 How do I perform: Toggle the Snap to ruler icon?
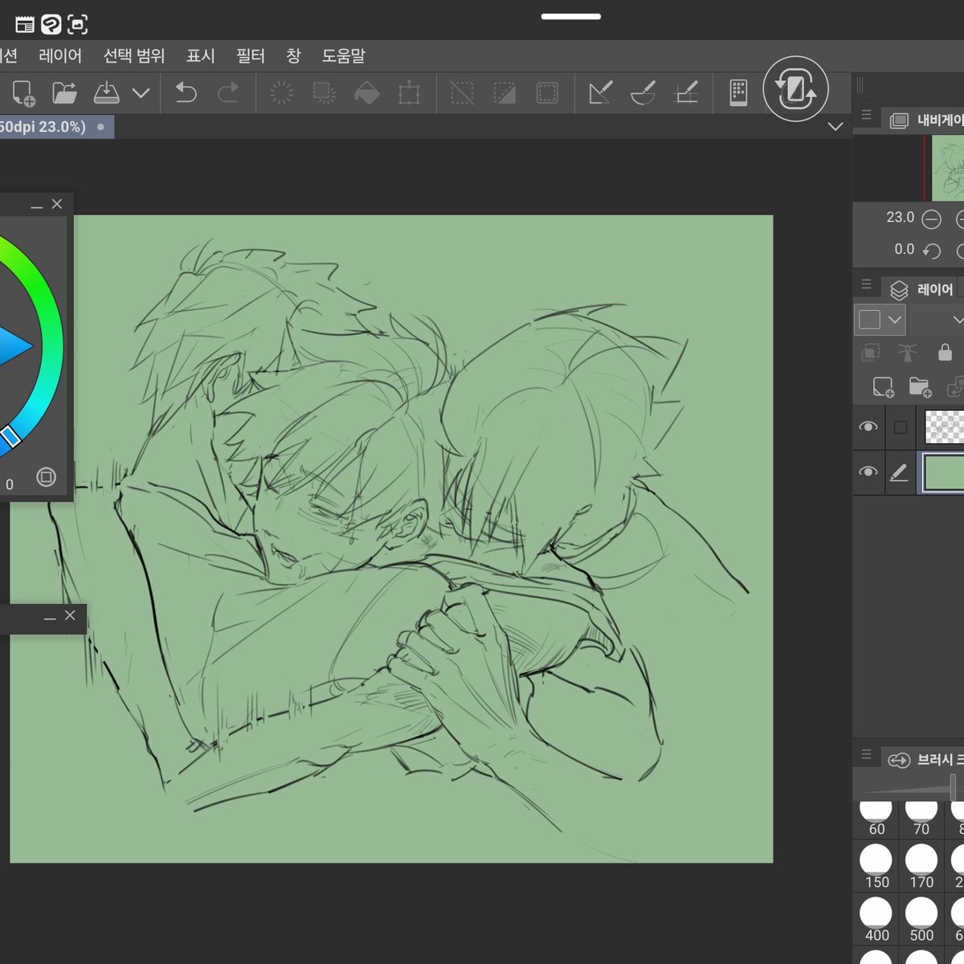pos(600,93)
